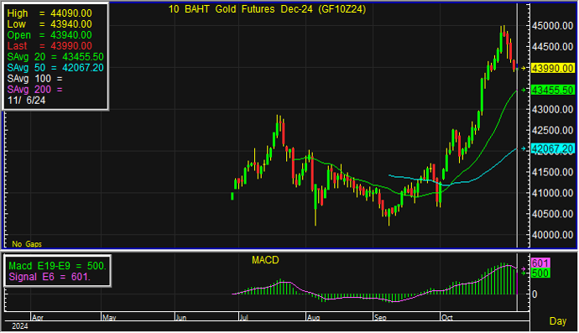The image size is (579, 333).
Task: Click the pink 601 signal value tag
Action: (x=540, y=263)
